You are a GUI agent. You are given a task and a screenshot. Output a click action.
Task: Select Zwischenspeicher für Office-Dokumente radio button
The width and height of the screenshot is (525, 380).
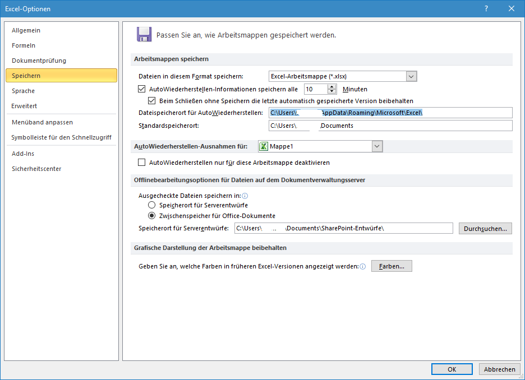coord(151,216)
